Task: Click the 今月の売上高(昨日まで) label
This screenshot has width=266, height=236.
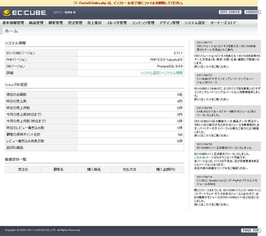Action: pos(24,114)
